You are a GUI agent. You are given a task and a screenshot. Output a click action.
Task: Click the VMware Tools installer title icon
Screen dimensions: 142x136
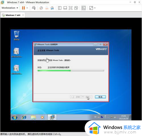(x=35, y=44)
